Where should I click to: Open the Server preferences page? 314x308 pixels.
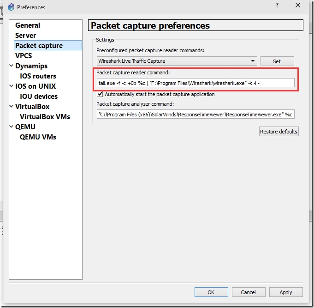pos(25,36)
